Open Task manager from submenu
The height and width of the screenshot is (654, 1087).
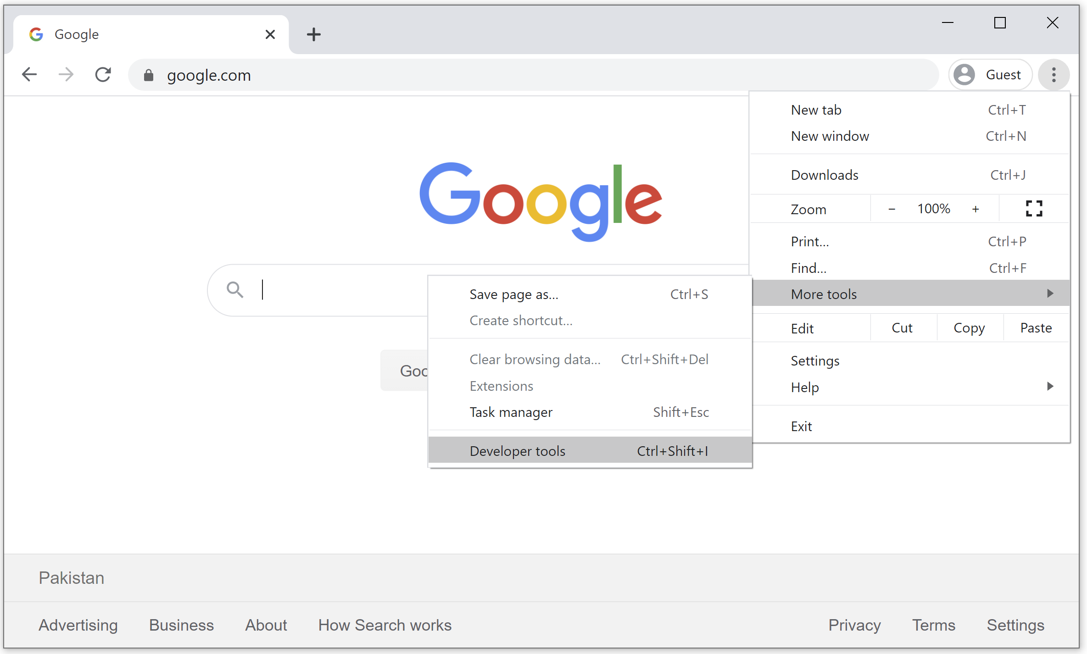511,412
